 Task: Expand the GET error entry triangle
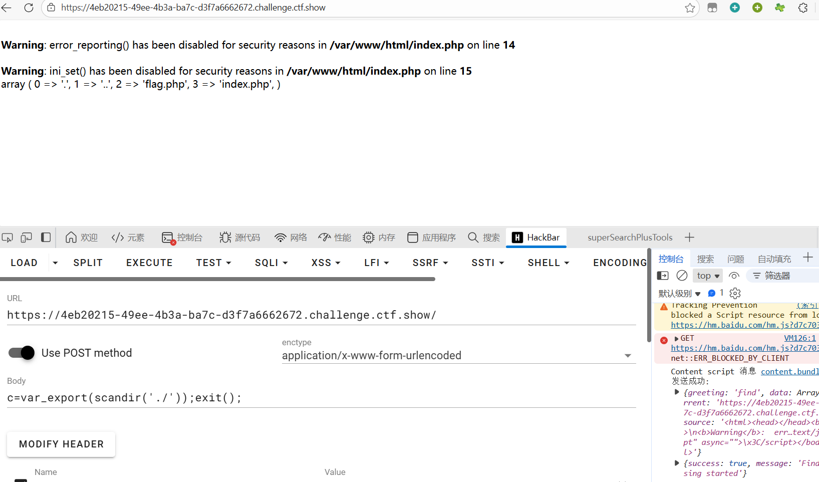coord(676,339)
